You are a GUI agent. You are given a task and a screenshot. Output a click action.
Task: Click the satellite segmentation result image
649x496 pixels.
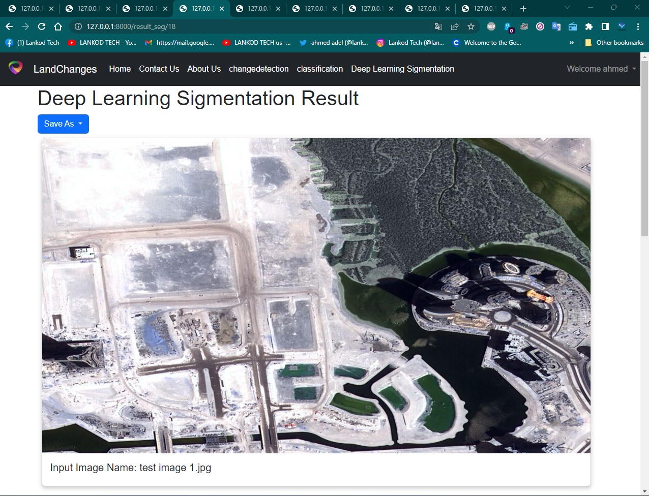point(316,295)
